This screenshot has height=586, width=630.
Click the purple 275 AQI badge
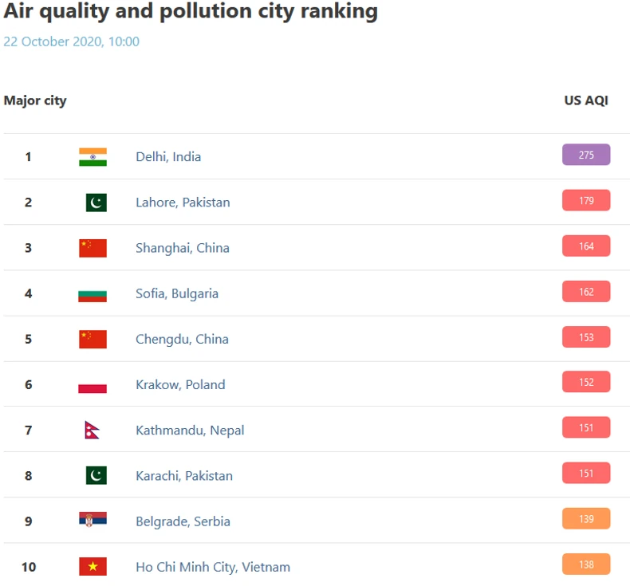coord(586,155)
